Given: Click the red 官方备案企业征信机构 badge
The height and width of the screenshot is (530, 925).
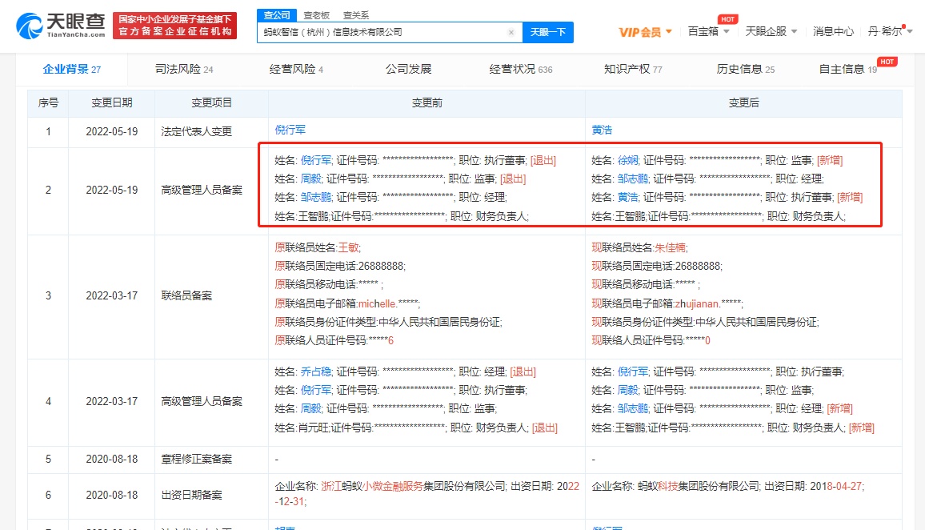Looking at the screenshot, I should coord(174,26).
